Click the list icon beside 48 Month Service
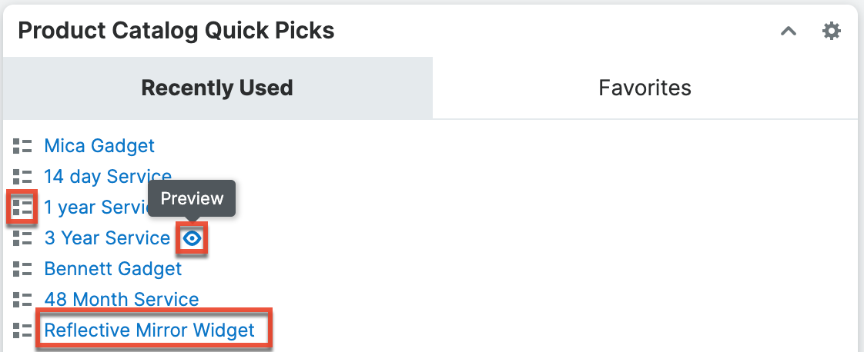 pos(22,300)
